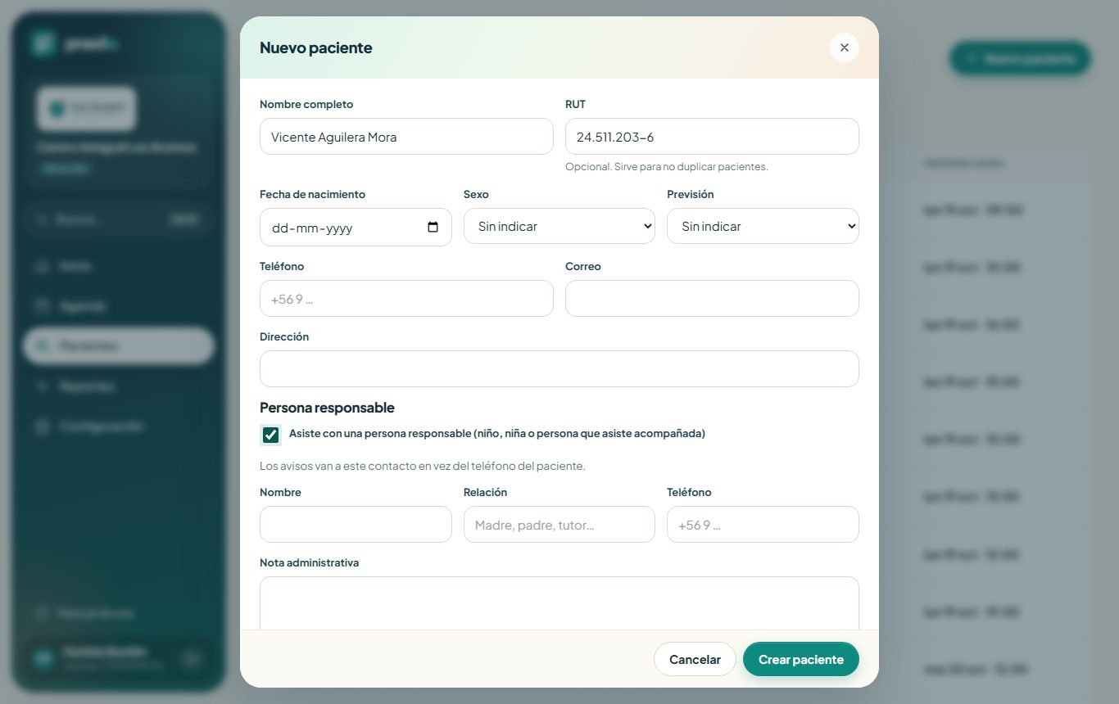This screenshot has width=1119, height=704.
Task: Click the Relación field
Action: (x=559, y=525)
